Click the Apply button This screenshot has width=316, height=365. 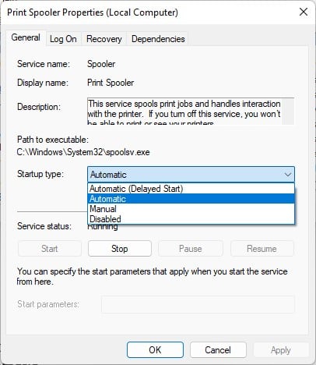point(281,350)
